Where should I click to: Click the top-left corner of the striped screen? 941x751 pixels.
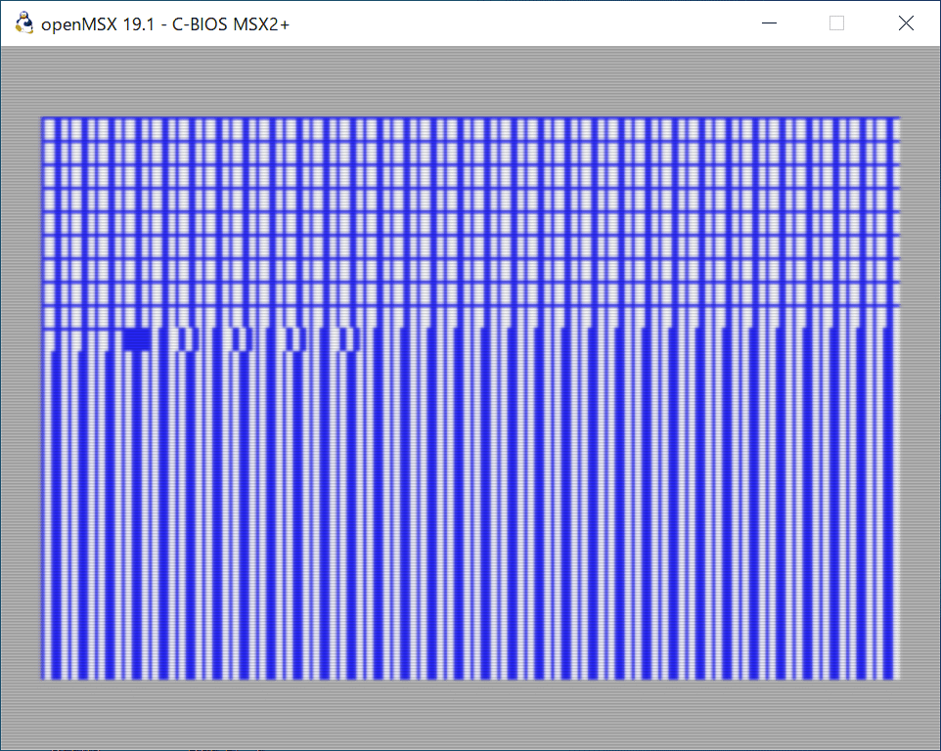[x=47, y=119]
